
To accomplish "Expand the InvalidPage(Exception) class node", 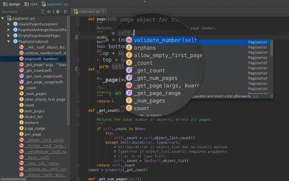I will 9,24.
